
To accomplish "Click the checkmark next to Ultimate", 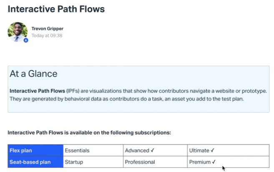I will [212, 150].
